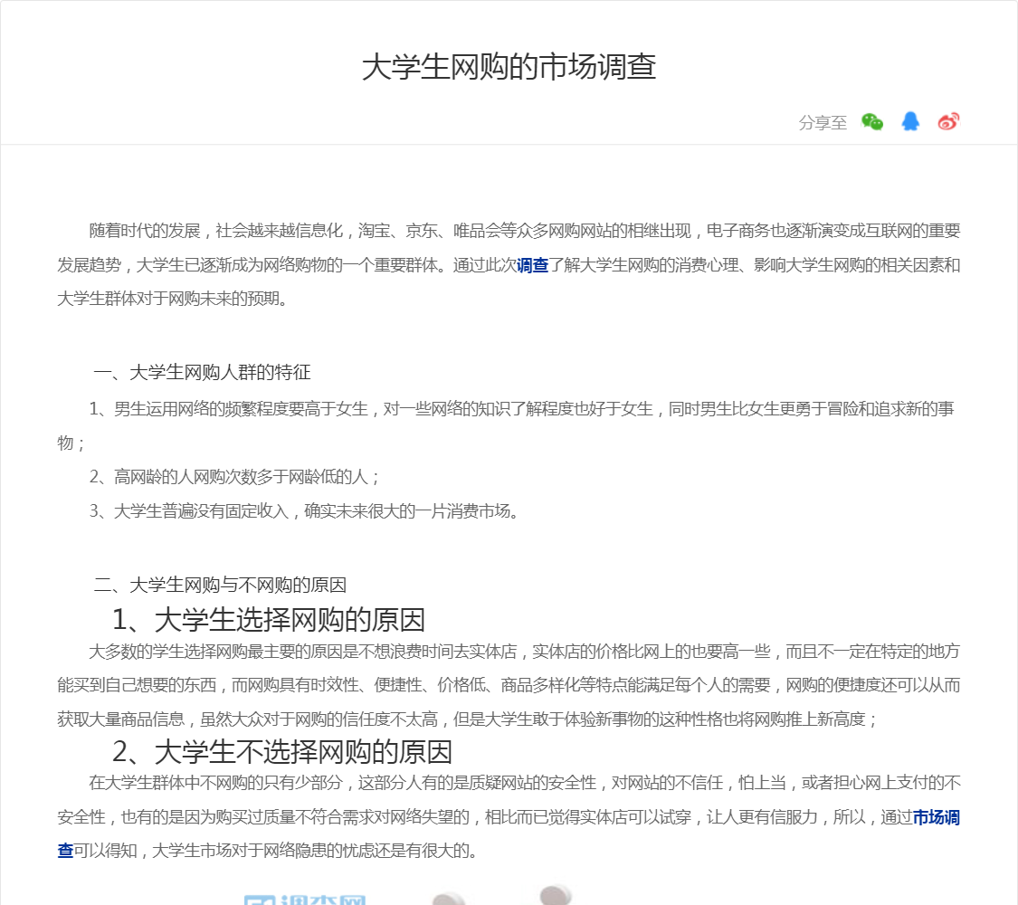
Task: Click paragraph starting 大多数的学生选择网购
Action: [x=509, y=685]
